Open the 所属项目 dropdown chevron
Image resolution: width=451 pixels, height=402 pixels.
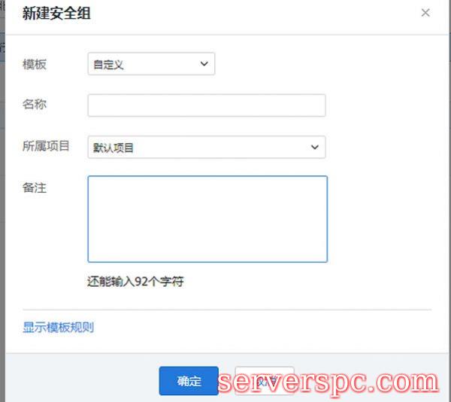pyautogui.click(x=315, y=147)
